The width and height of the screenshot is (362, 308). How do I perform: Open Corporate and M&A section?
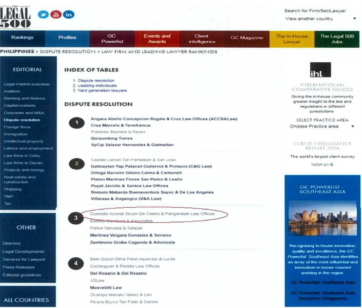point(24,113)
